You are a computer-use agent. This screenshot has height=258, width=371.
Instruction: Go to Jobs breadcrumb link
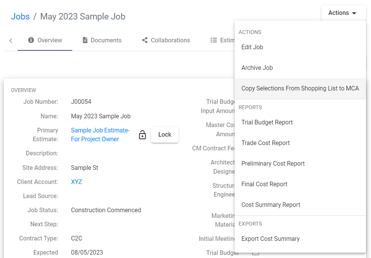[x=20, y=17]
